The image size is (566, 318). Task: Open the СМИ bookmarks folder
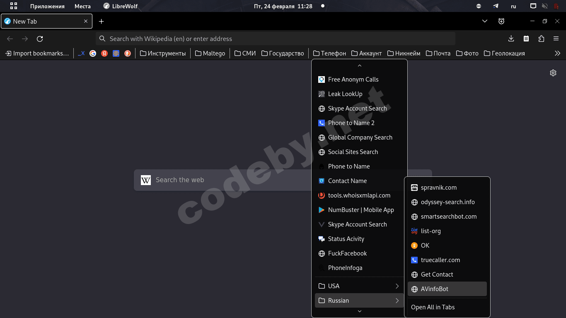point(245,53)
